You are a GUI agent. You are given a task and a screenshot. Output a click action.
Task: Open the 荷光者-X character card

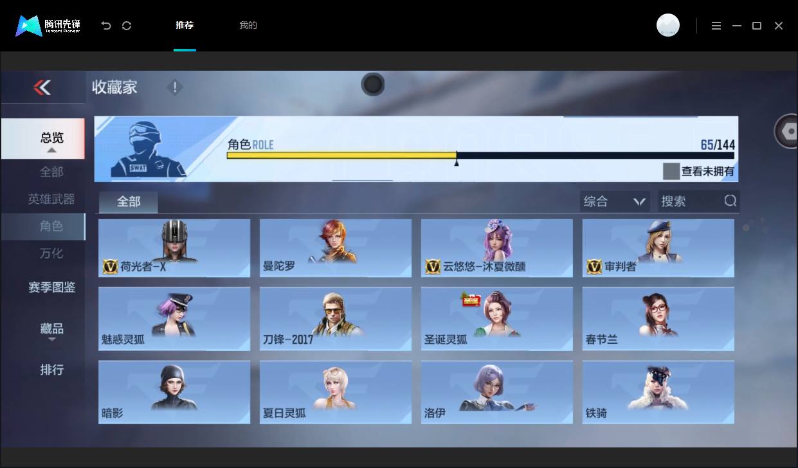coord(174,248)
